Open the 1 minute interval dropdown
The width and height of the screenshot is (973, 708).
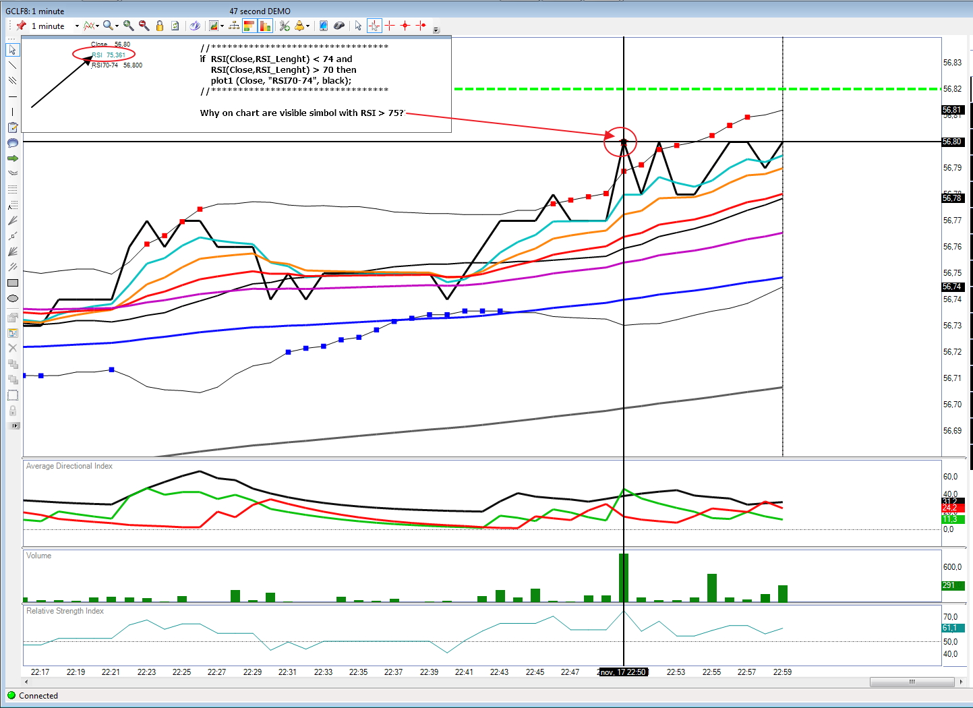[x=77, y=26]
